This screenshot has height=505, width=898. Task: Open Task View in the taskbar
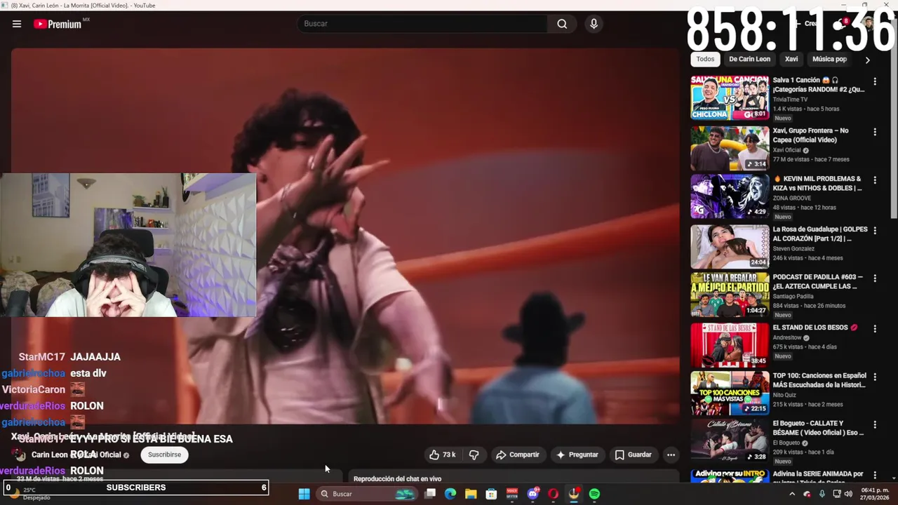(x=430, y=494)
